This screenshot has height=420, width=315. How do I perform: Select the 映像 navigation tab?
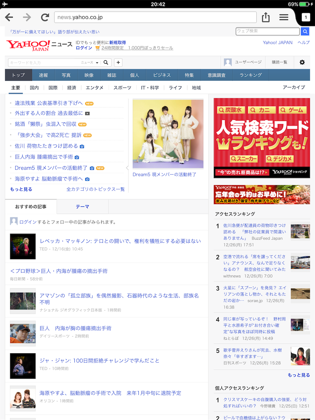(89, 75)
